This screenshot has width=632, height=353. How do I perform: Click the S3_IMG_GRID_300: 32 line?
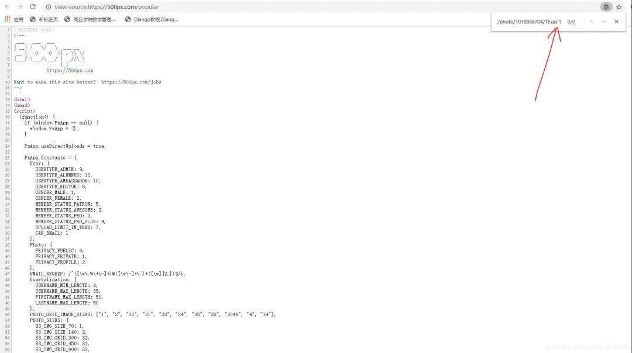(62, 338)
